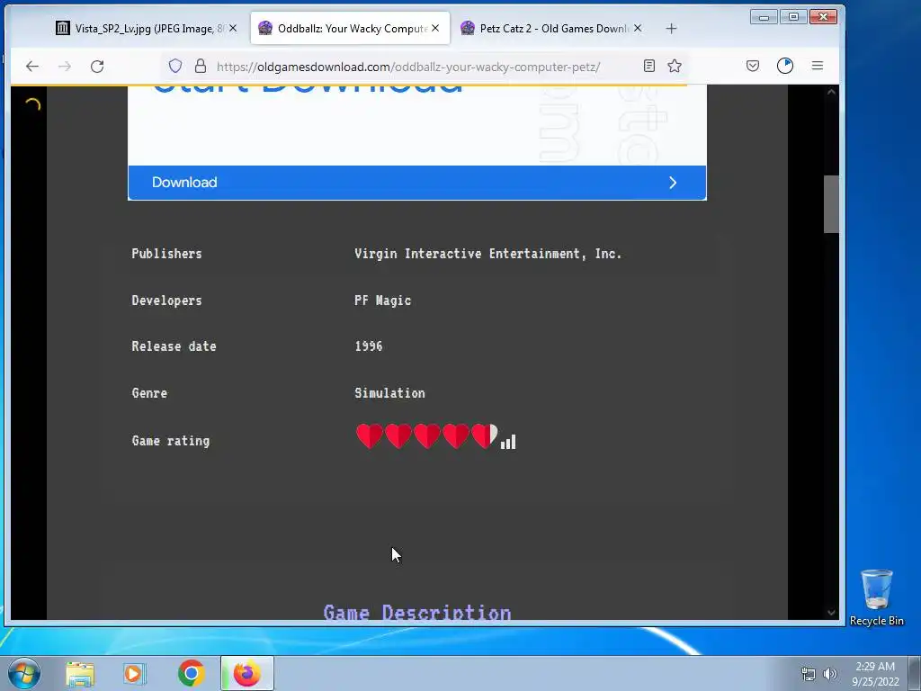Click the network tray icon
This screenshot has width=921, height=691.
point(809,674)
